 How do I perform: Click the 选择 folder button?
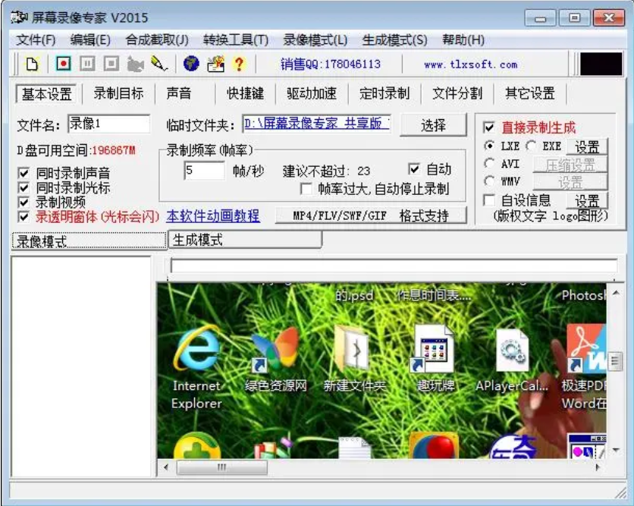pyautogui.click(x=433, y=125)
